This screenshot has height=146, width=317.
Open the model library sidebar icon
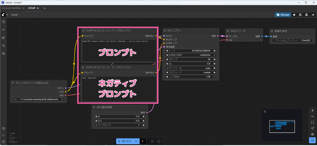click(x=4, y=37)
